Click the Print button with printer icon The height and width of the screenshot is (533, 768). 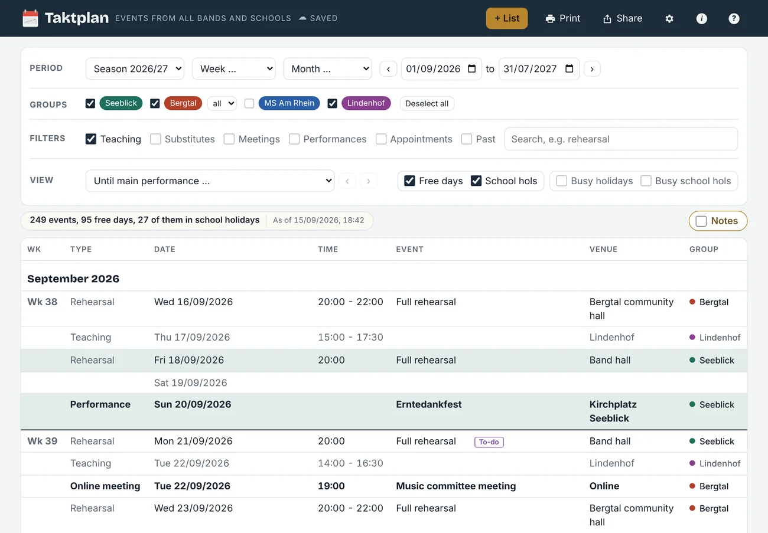[x=563, y=18]
